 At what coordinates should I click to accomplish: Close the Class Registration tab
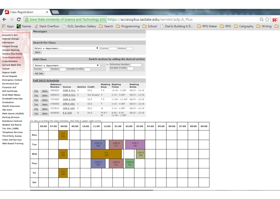(47, 12)
